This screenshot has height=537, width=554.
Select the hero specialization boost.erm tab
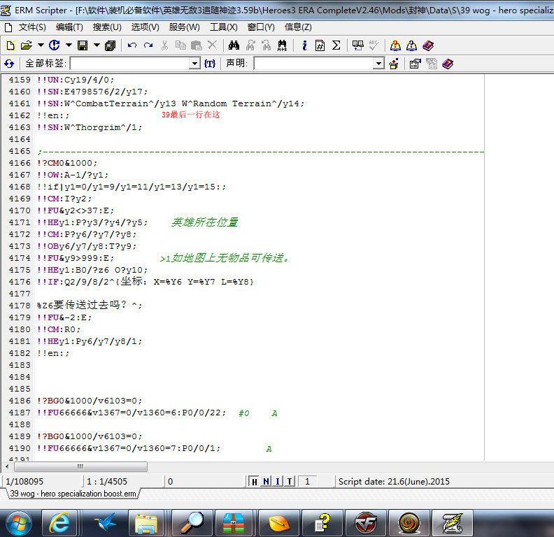click(x=73, y=494)
